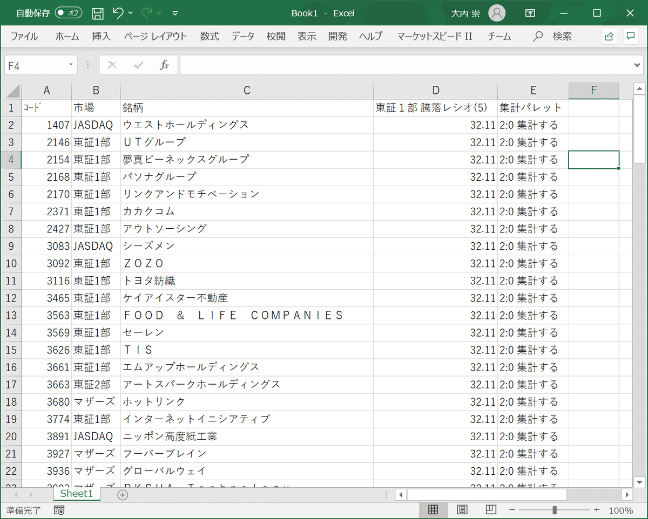Toggle the AutoSave switch
Viewport: 648px width, 519px height.
69,13
